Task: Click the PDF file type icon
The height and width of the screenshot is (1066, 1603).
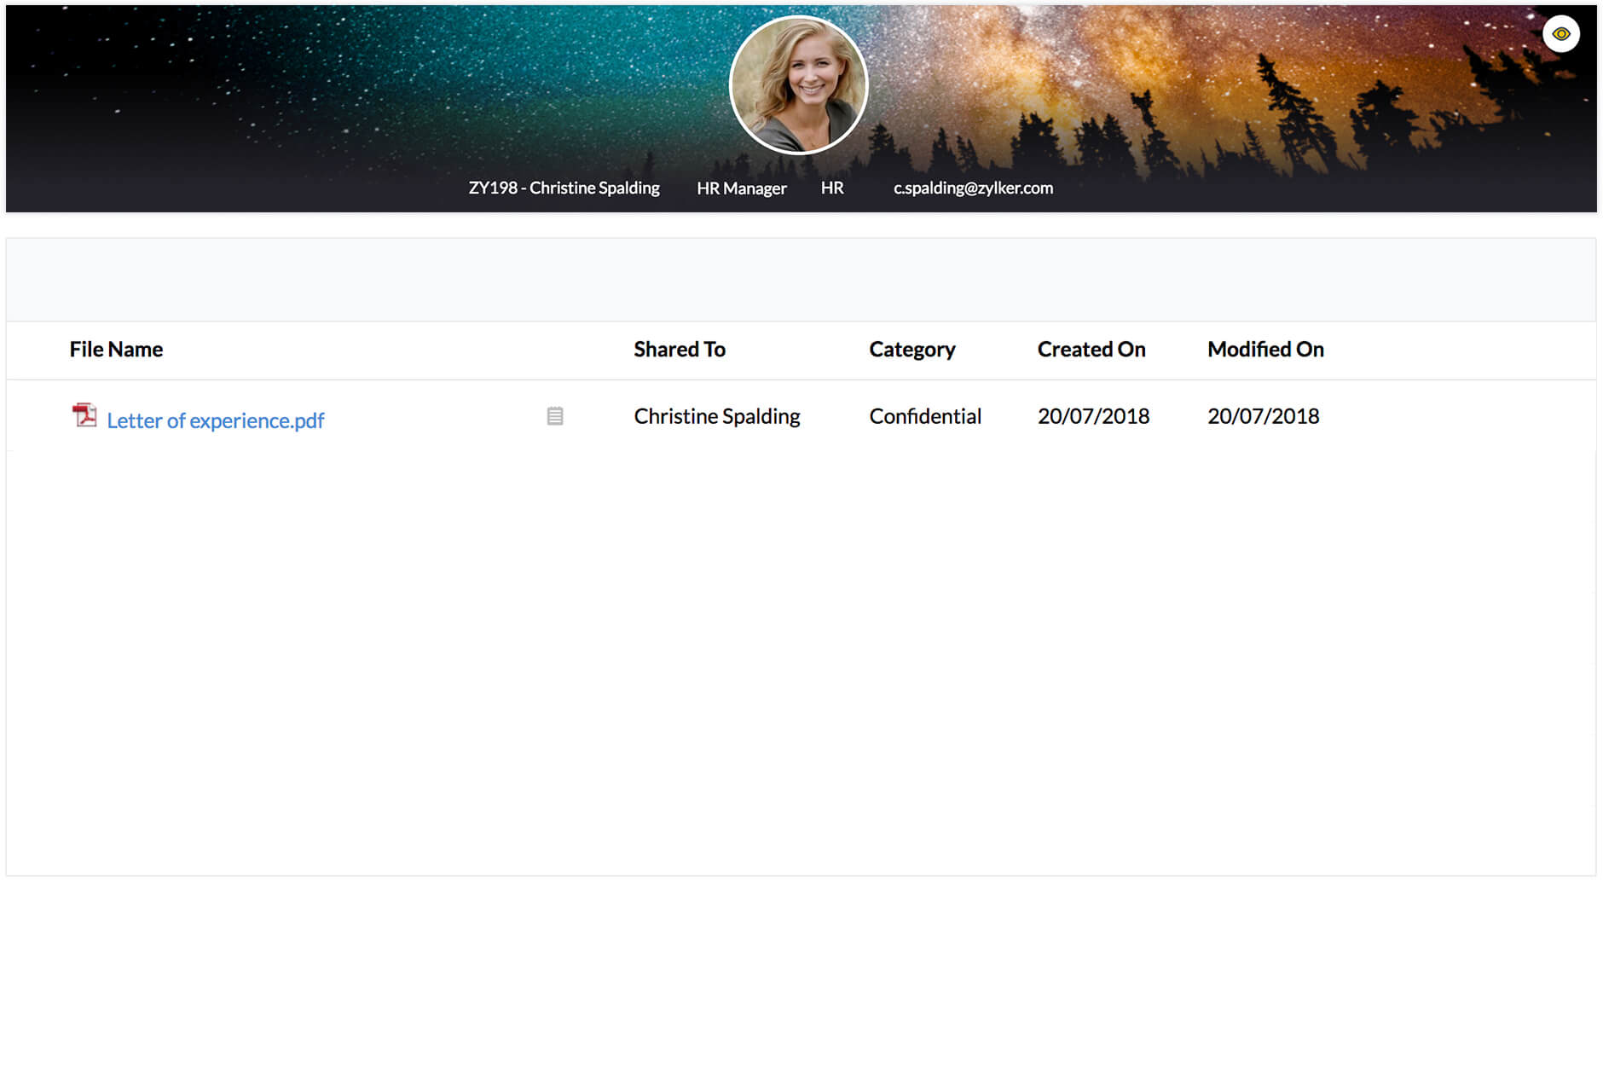Action: (x=84, y=415)
